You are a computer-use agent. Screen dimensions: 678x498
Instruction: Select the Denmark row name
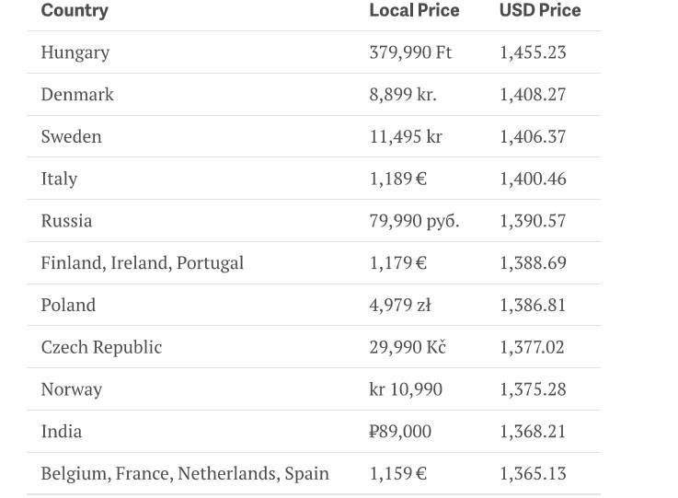77,95
